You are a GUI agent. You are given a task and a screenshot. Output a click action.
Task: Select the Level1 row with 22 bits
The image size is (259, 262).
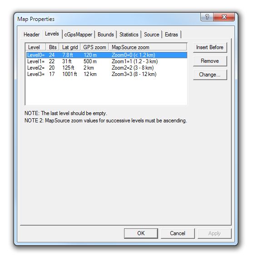click(x=107, y=61)
